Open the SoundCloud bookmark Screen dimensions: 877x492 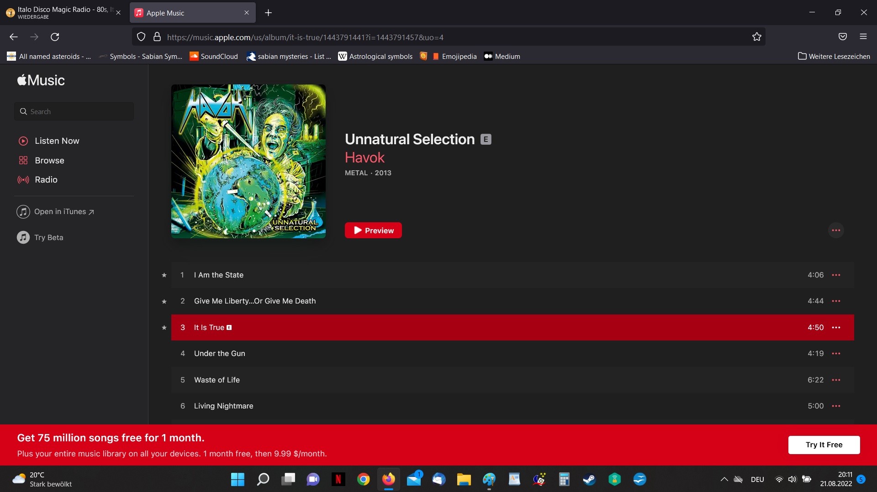(214, 57)
